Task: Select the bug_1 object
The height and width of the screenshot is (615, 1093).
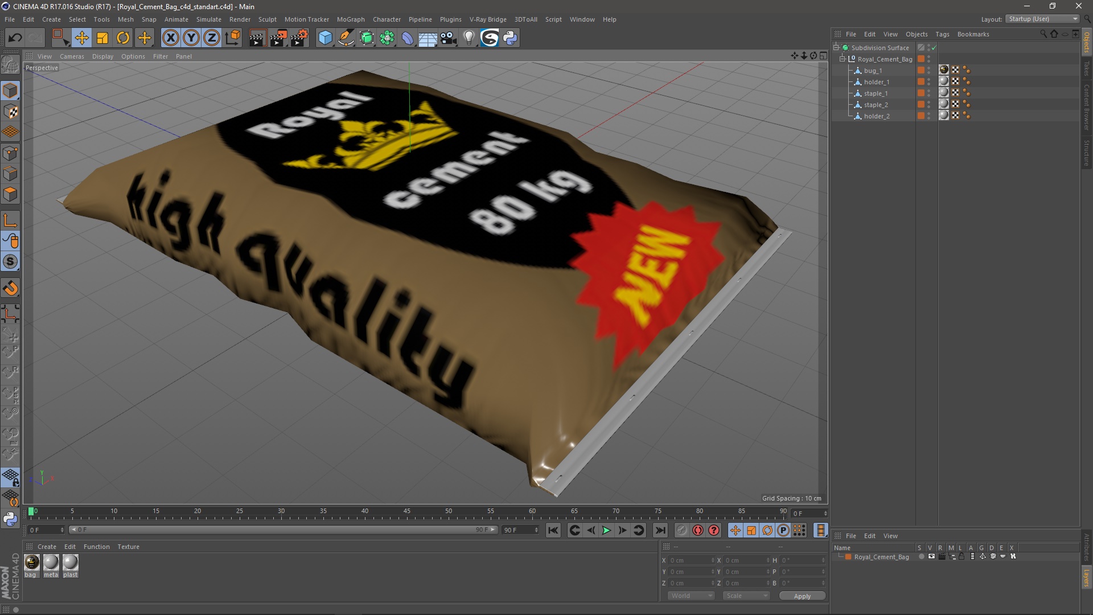Action: click(873, 71)
